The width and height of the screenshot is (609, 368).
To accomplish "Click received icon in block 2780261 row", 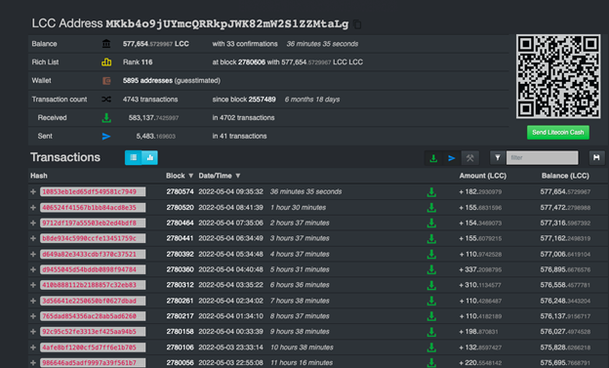I will [431, 301].
